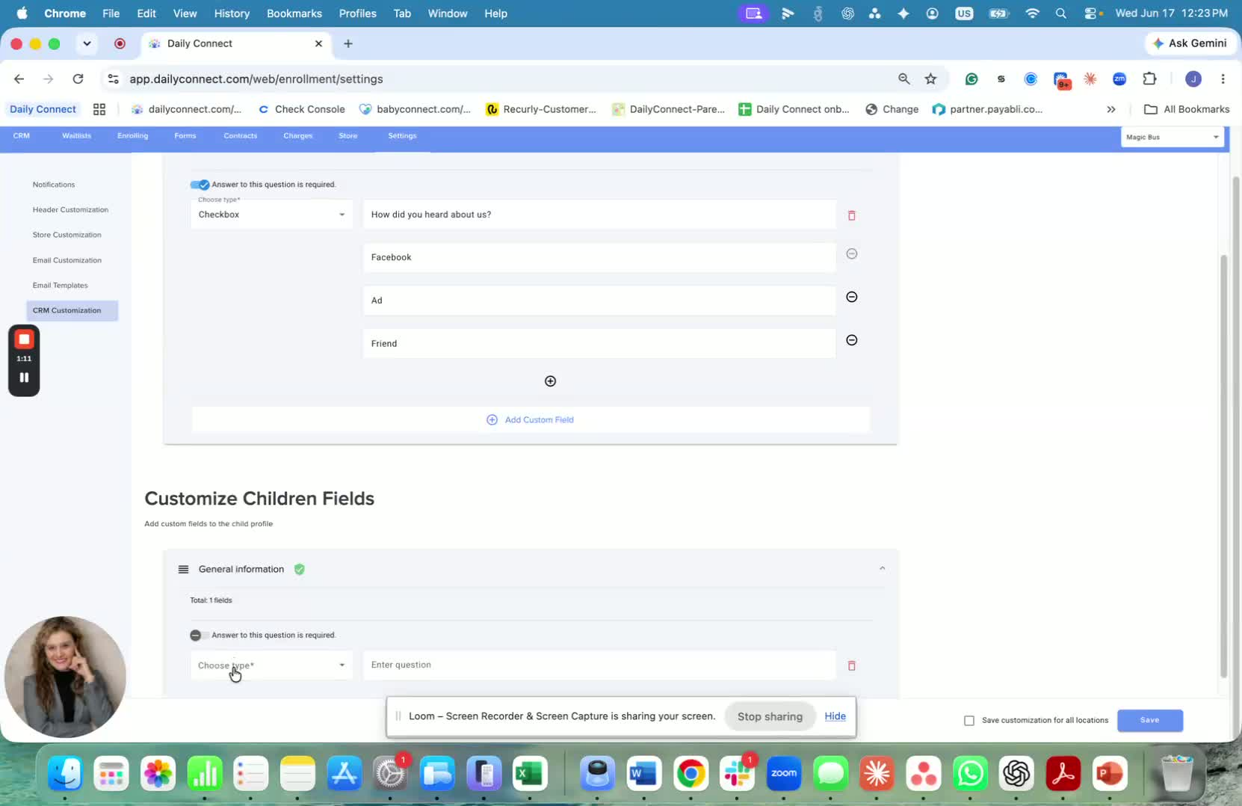The height and width of the screenshot is (806, 1242).
Task: Open Notifications settings in sidebar
Action: click(x=54, y=185)
